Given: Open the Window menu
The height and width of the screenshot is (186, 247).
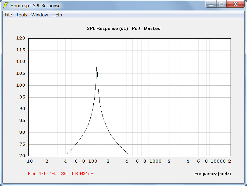Looking at the screenshot, I should (40, 15).
